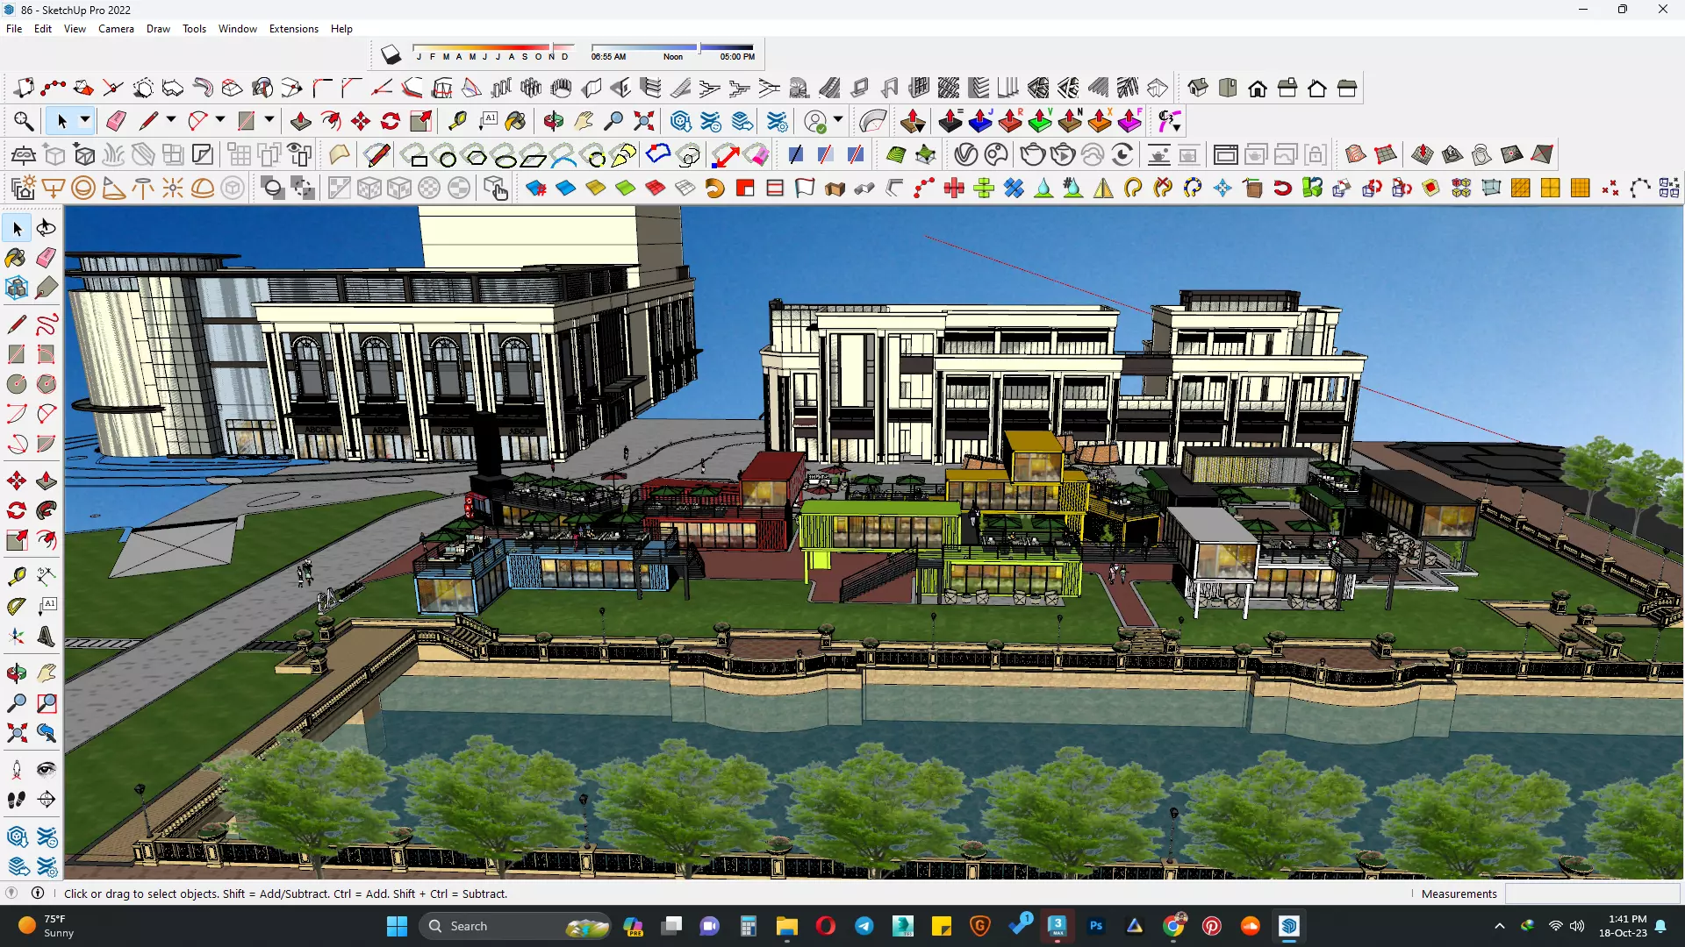Viewport: 1685px width, 947px height.
Task: Expand the Arc tool dropdown arrow
Action: [220, 120]
